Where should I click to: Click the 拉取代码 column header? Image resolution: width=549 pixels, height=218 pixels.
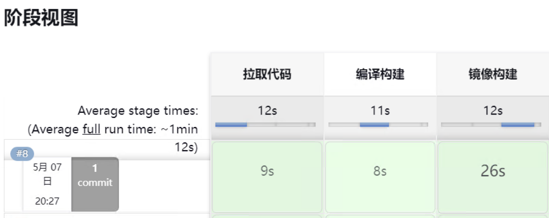267,74
